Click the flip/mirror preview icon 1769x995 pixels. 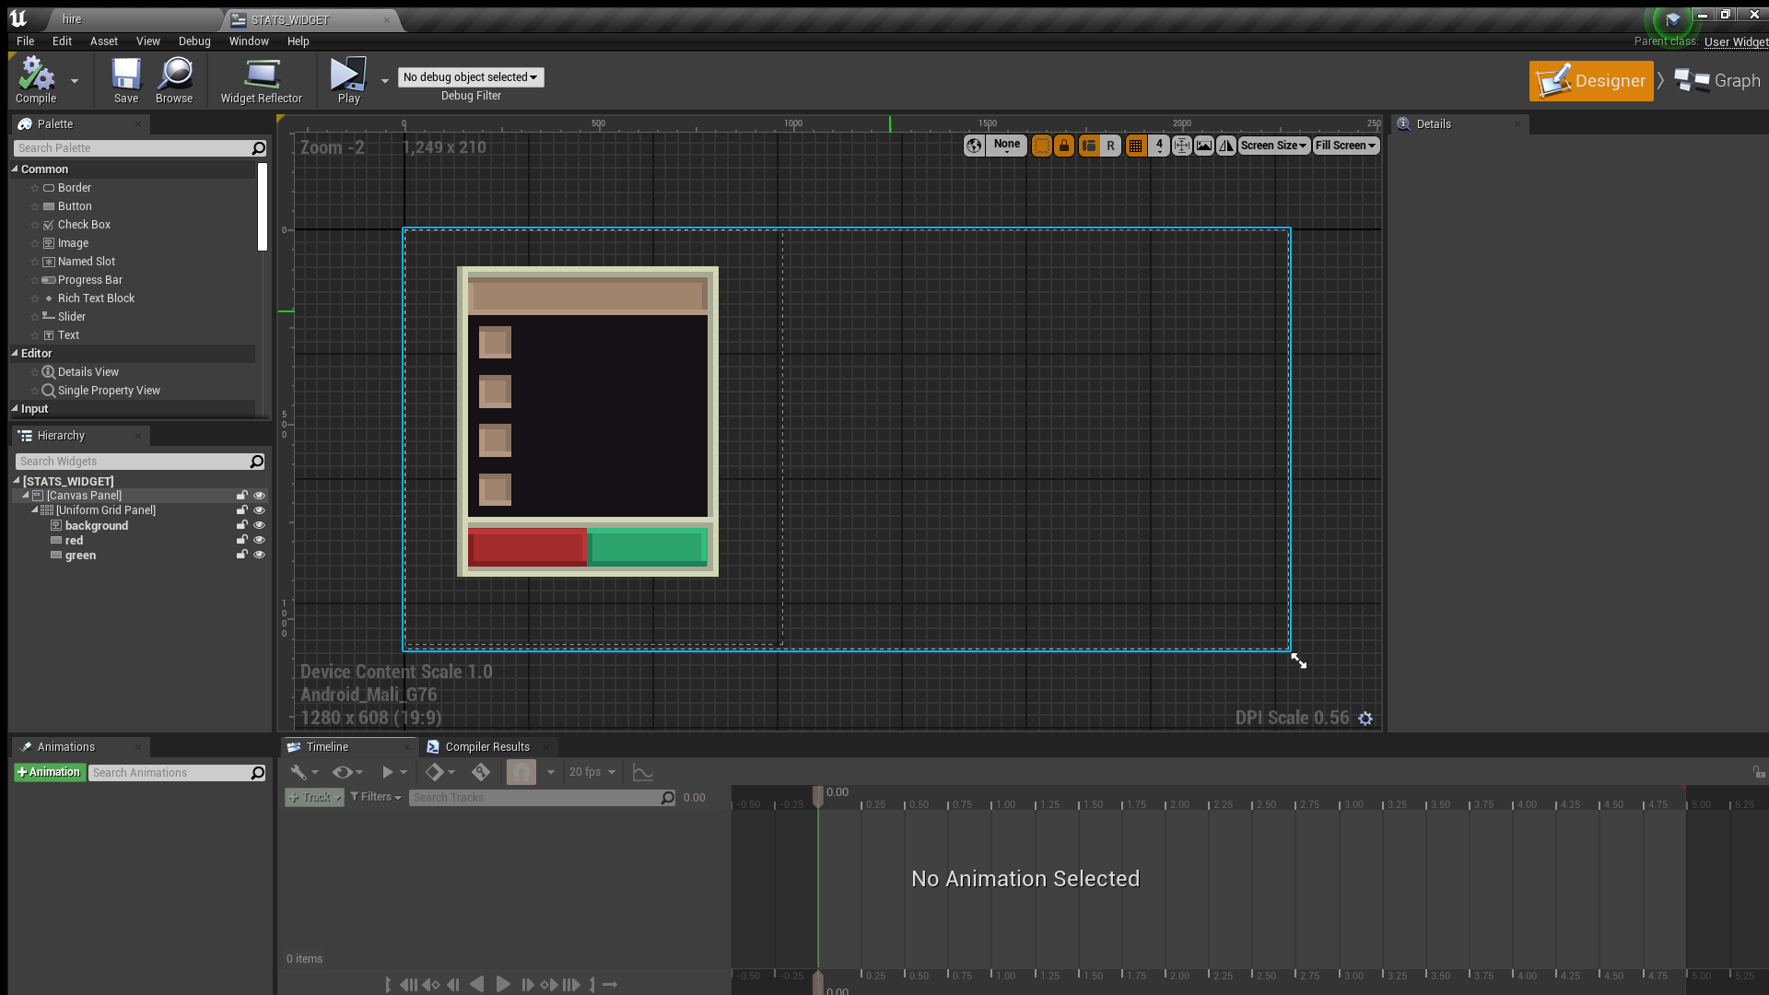click(1226, 146)
